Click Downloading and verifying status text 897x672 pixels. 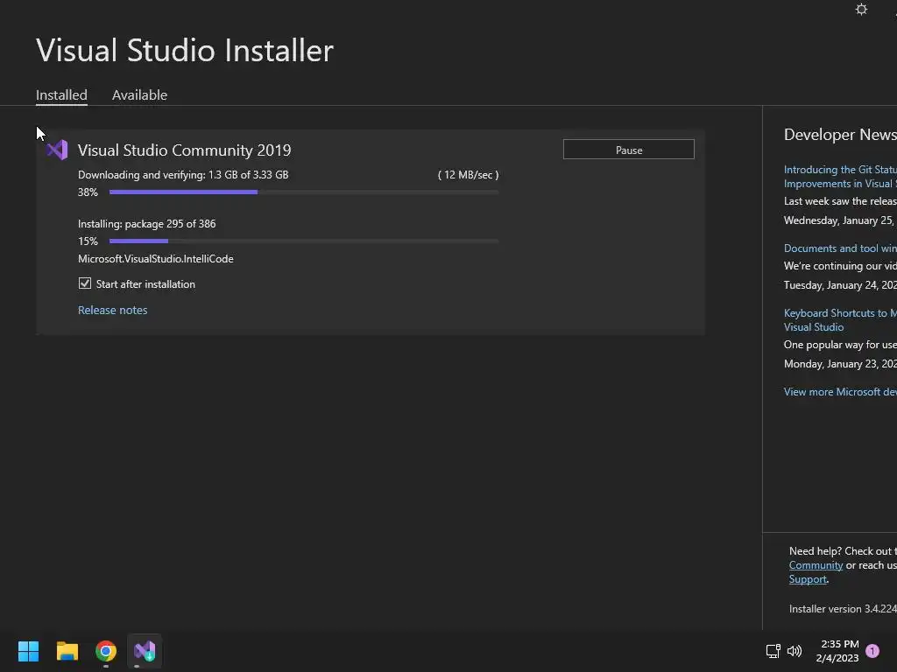[x=183, y=175]
